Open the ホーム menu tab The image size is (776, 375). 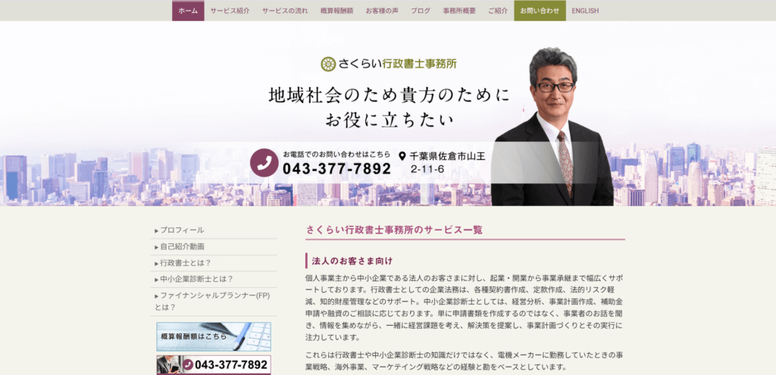pyautogui.click(x=188, y=11)
